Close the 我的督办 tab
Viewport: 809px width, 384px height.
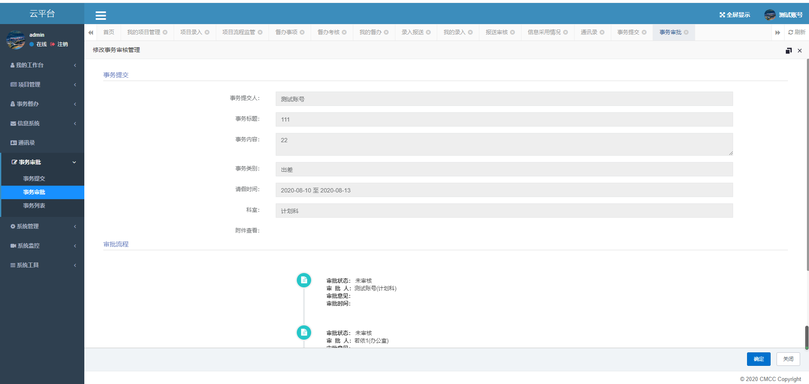[386, 32]
